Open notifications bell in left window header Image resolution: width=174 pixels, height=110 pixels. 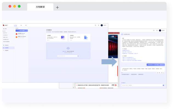pyautogui.click(x=99, y=25)
